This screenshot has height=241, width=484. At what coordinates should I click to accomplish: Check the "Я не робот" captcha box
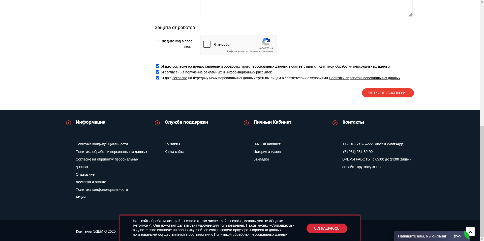(207, 44)
